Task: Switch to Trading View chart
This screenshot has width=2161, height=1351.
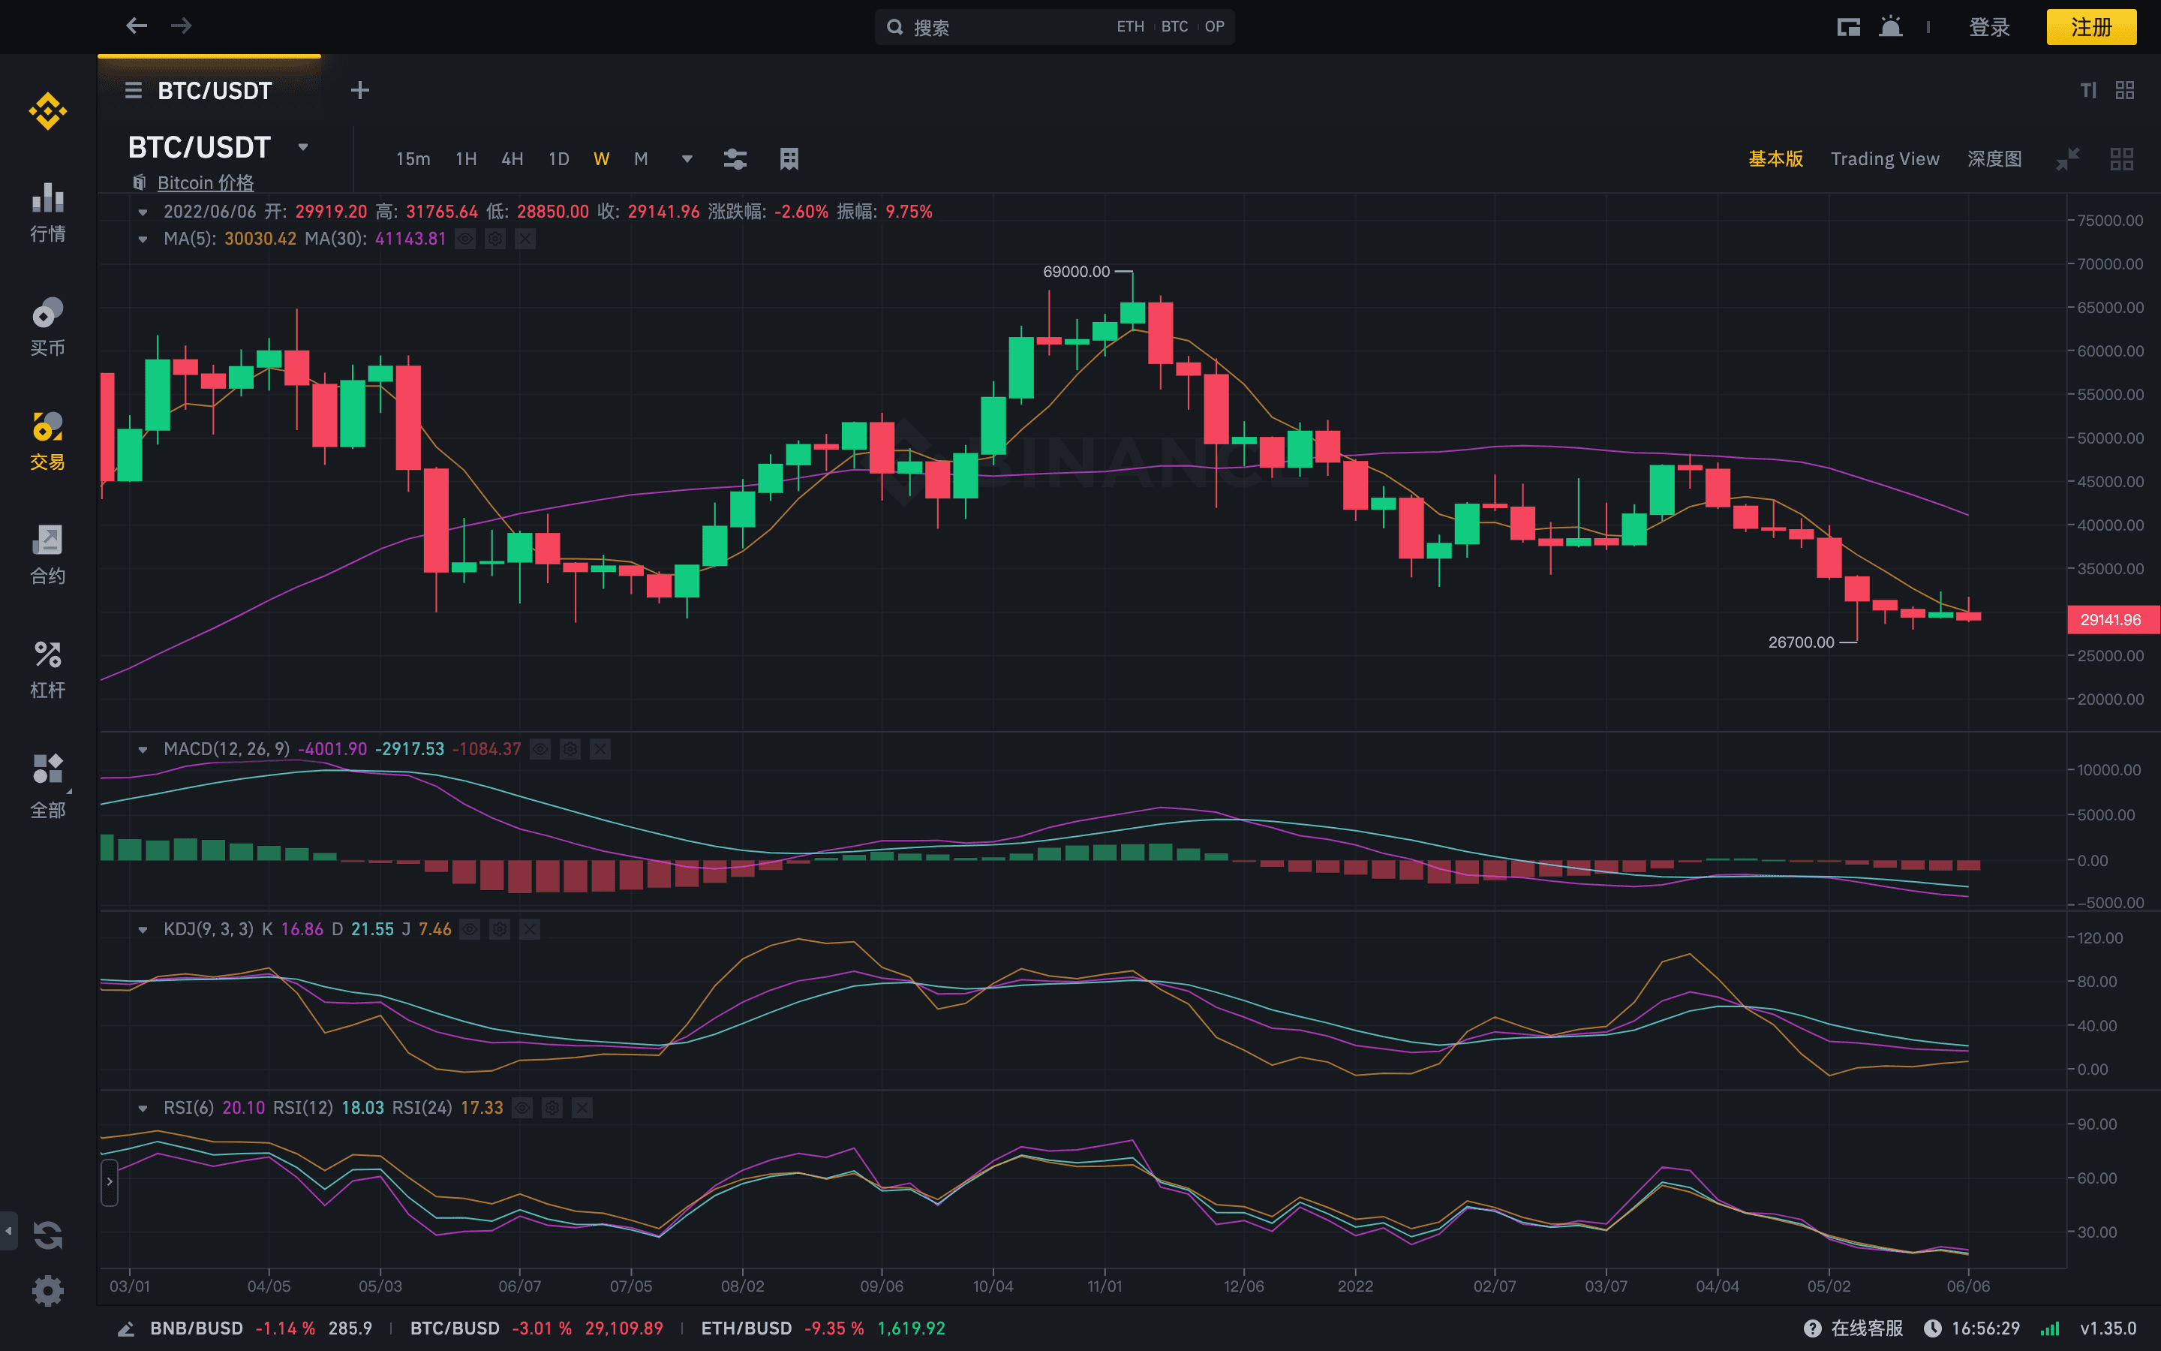Action: tap(1885, 159)
